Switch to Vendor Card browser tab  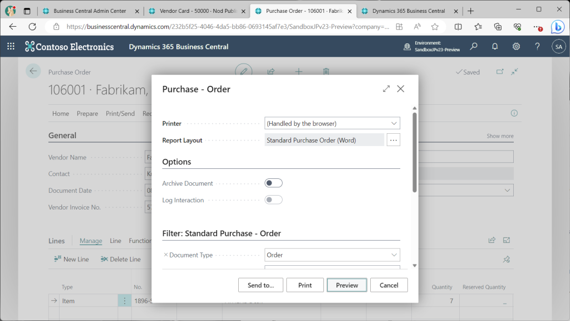[197, 11]
